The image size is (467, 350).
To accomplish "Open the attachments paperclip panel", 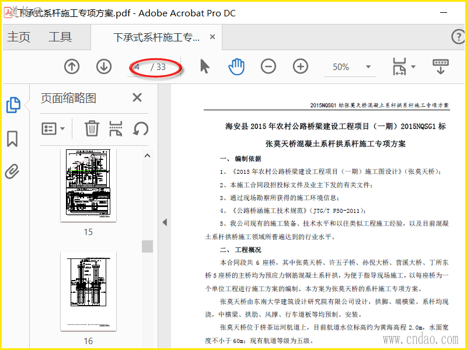I will tap(12, 171).
